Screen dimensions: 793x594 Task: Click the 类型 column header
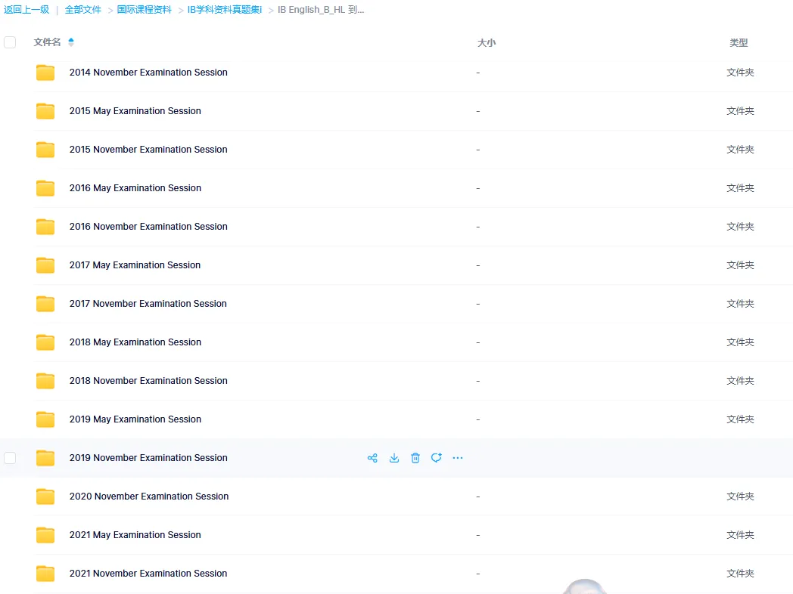[739, 43]
